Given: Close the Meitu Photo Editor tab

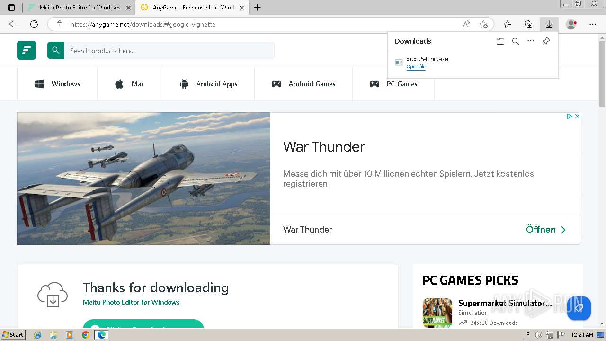Looking at the screenshot, I should (x=128, y=8).
